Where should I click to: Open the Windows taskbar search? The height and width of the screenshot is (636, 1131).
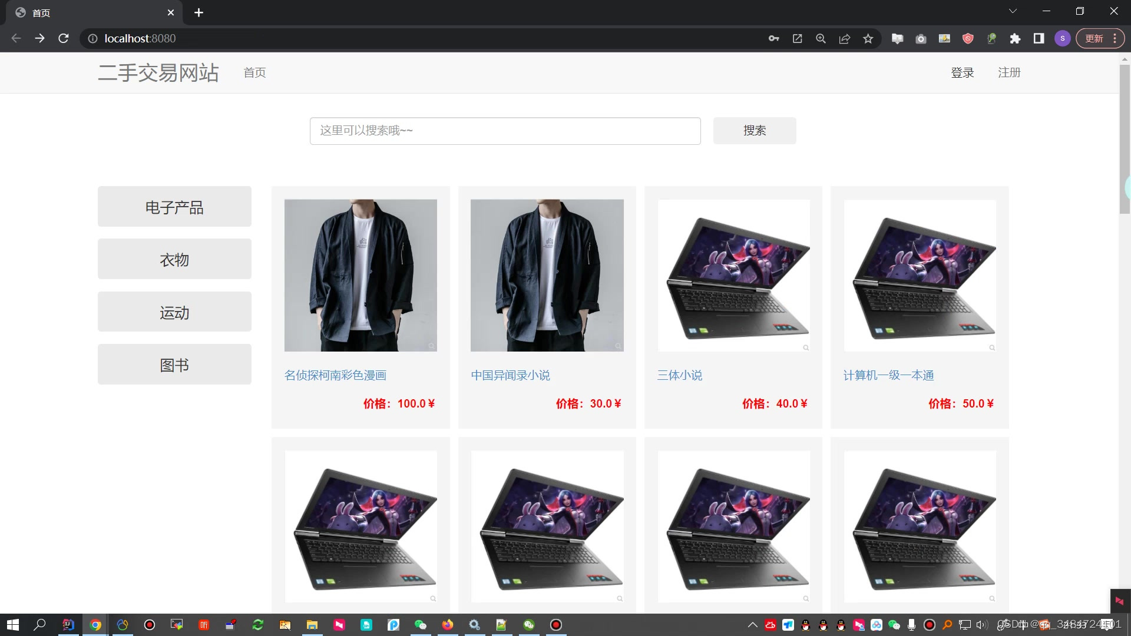39,625
